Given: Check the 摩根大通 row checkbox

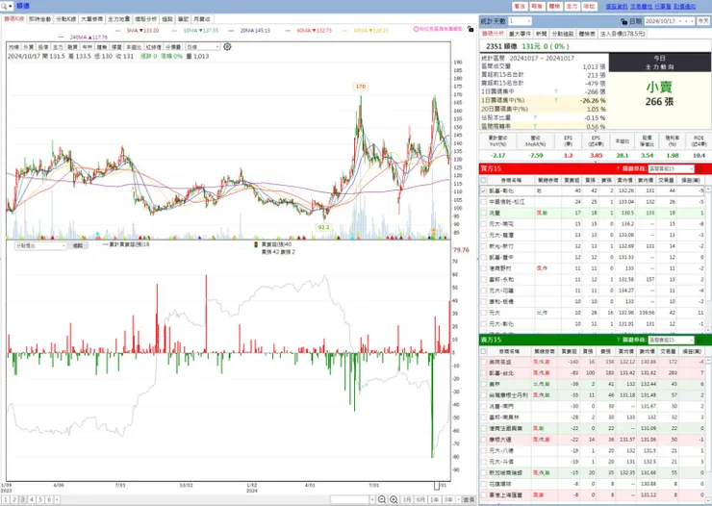Looking at the screenshot, I should [484, 440].
